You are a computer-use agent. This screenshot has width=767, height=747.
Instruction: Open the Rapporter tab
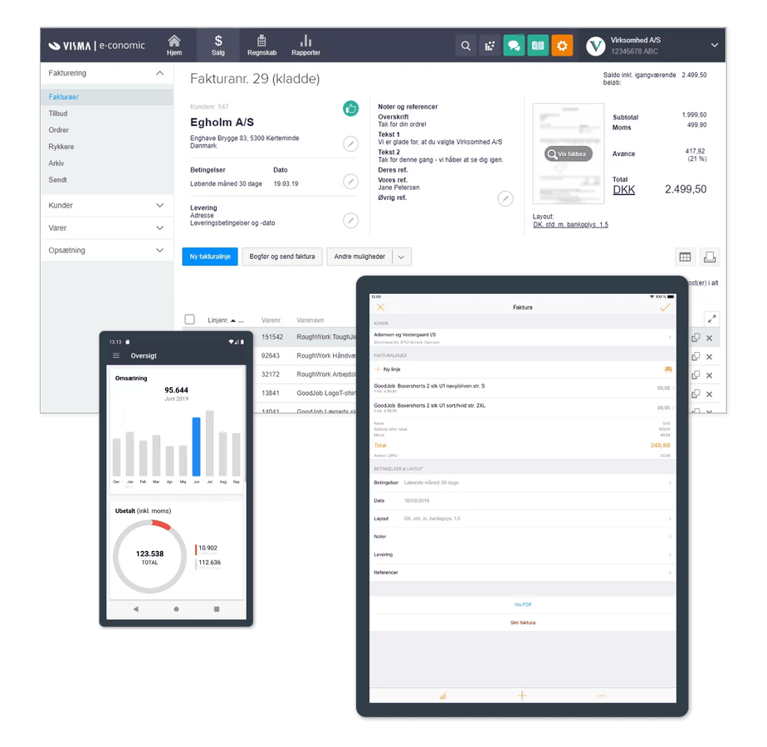(305, 46)
